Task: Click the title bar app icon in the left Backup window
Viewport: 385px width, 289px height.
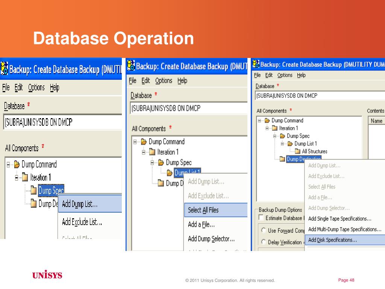Action: [x=4, y=68]
